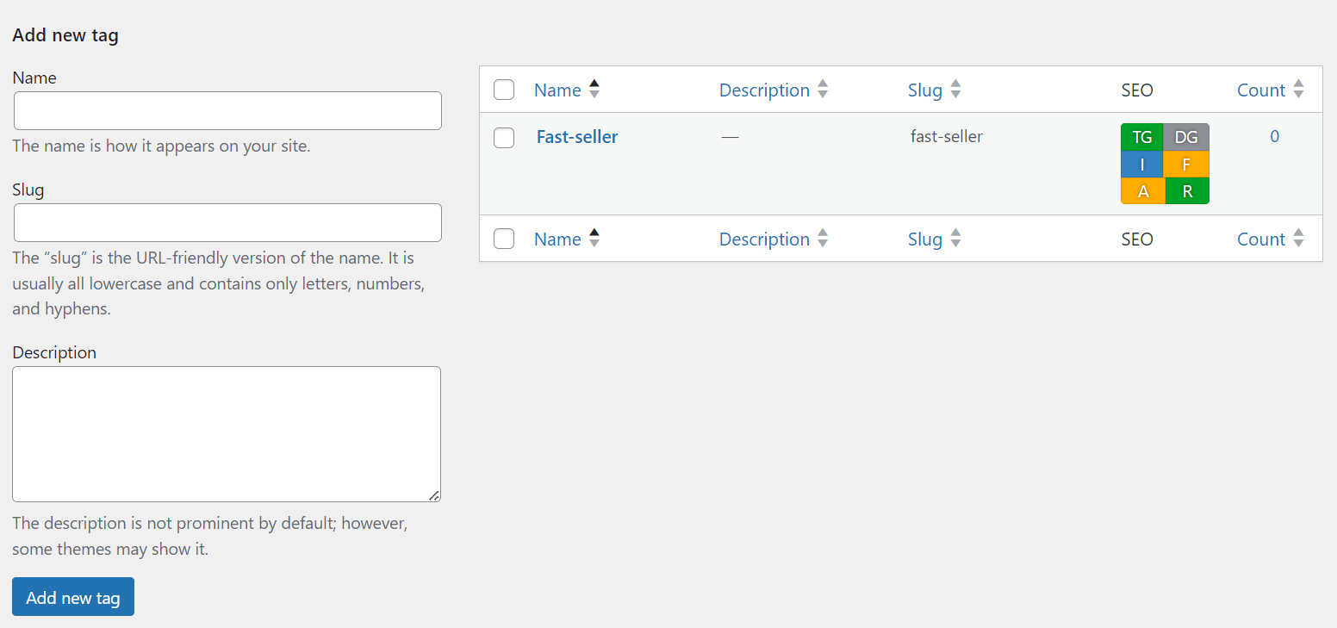Screen dimensions: 1337x628
Task: Sort the table by SEO column
Action: pos(1137,89)
